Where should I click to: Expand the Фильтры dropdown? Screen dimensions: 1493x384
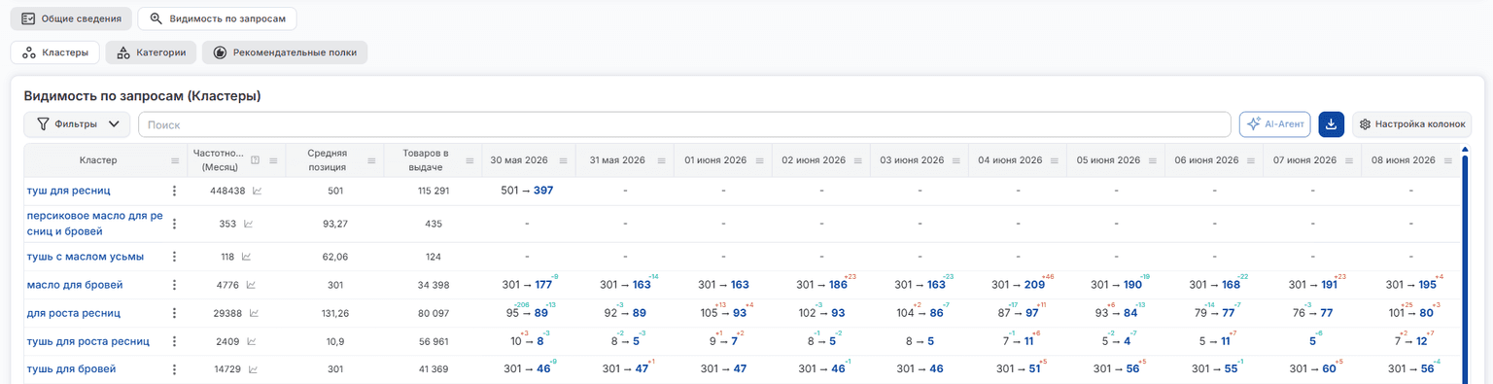(78, 124)
